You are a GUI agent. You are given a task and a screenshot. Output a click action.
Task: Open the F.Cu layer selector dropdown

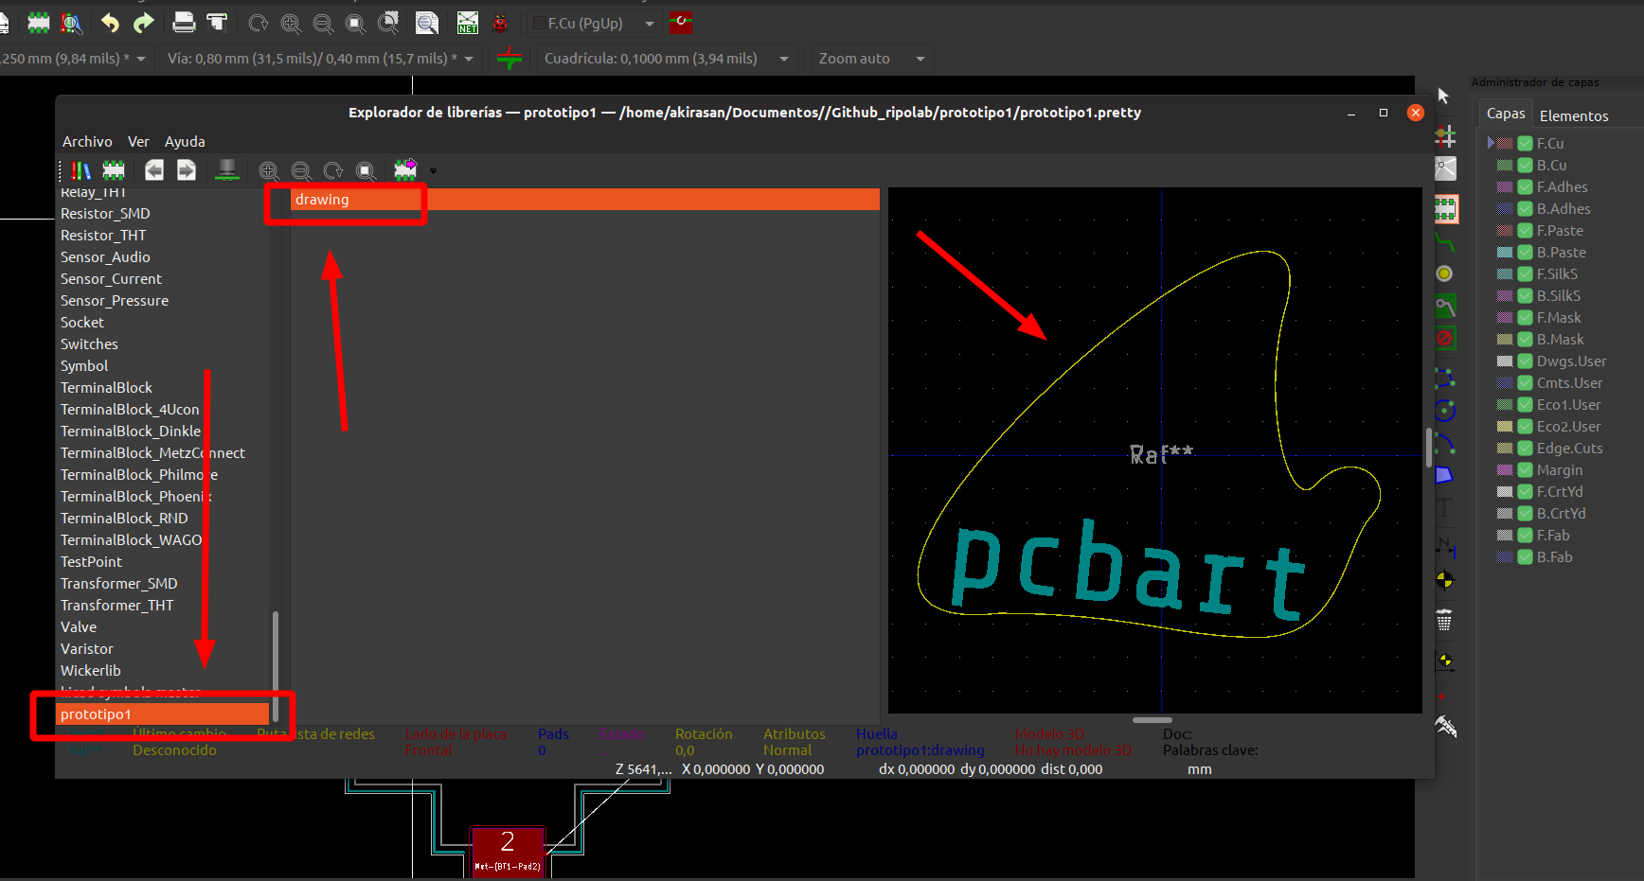tap(593, 24)
